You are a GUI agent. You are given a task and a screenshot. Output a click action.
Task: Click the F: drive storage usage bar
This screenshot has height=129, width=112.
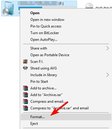pos(47,8)
